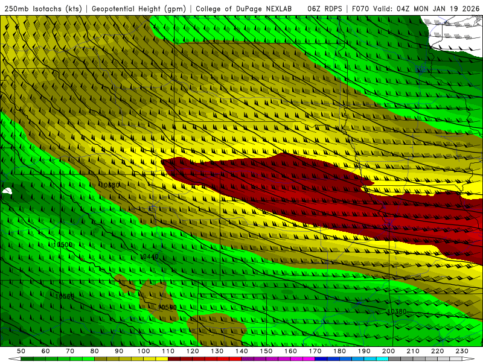Pick the dark red swatch just right of 110

(x=174, y=359)
